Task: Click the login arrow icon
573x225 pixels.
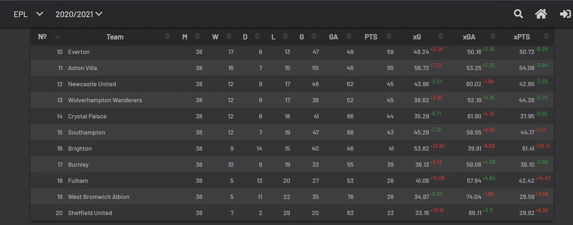Action: pos(565,14)
